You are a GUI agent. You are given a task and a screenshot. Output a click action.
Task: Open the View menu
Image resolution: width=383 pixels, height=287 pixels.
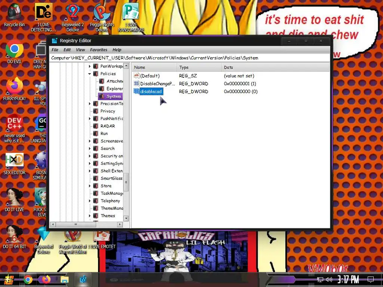pos(80,50)
